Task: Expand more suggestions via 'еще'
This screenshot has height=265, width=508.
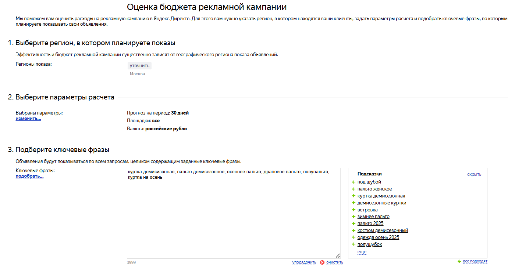Action: [x=362, y=252]
